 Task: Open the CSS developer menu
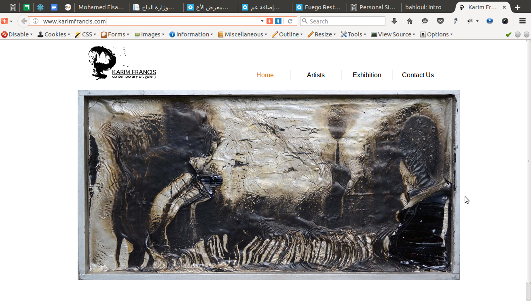[85, 34]
